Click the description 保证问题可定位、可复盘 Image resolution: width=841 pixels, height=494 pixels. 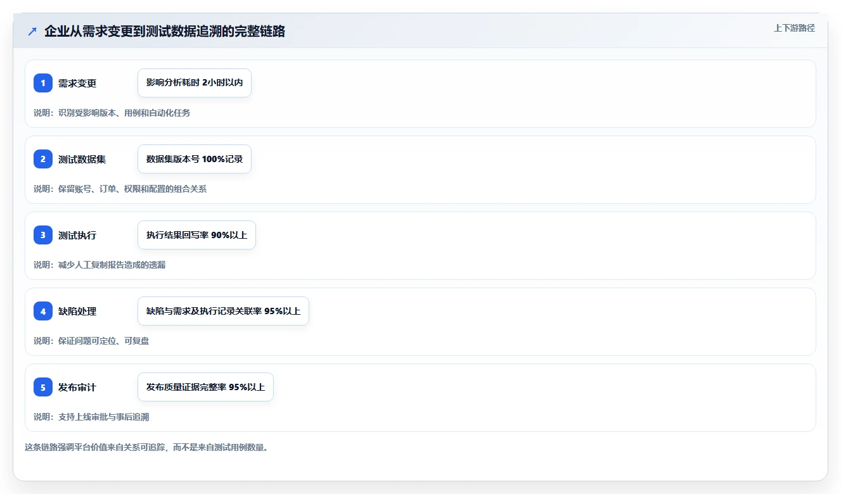point(103,341)
